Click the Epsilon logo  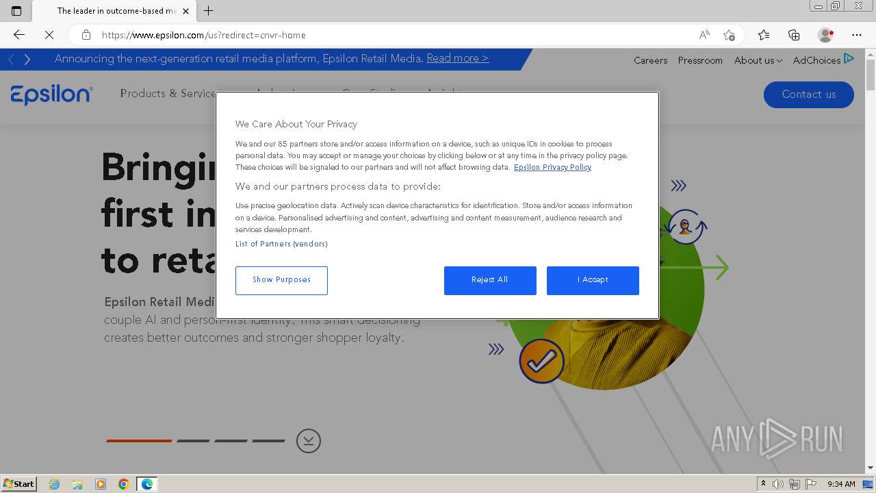[52, 94]
